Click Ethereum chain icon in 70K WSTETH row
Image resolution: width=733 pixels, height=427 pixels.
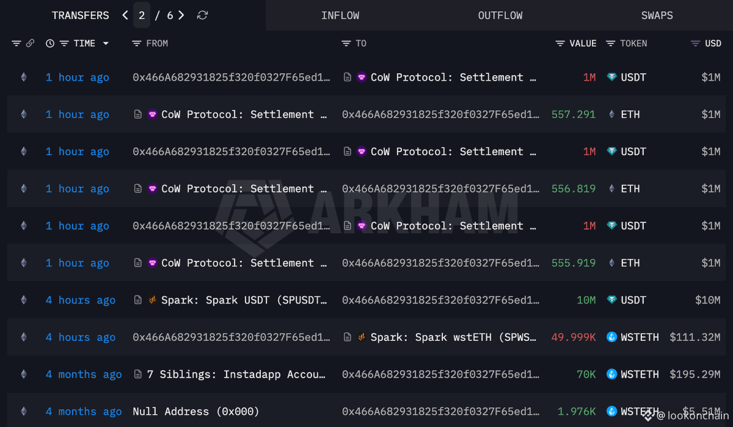coord(24,374)
